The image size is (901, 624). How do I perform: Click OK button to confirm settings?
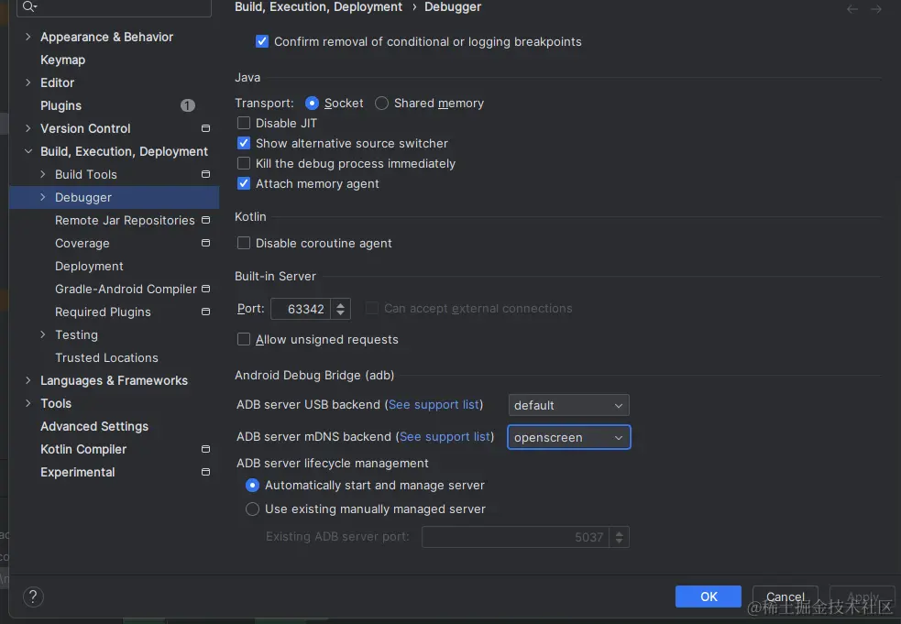(x=708, y=597)
